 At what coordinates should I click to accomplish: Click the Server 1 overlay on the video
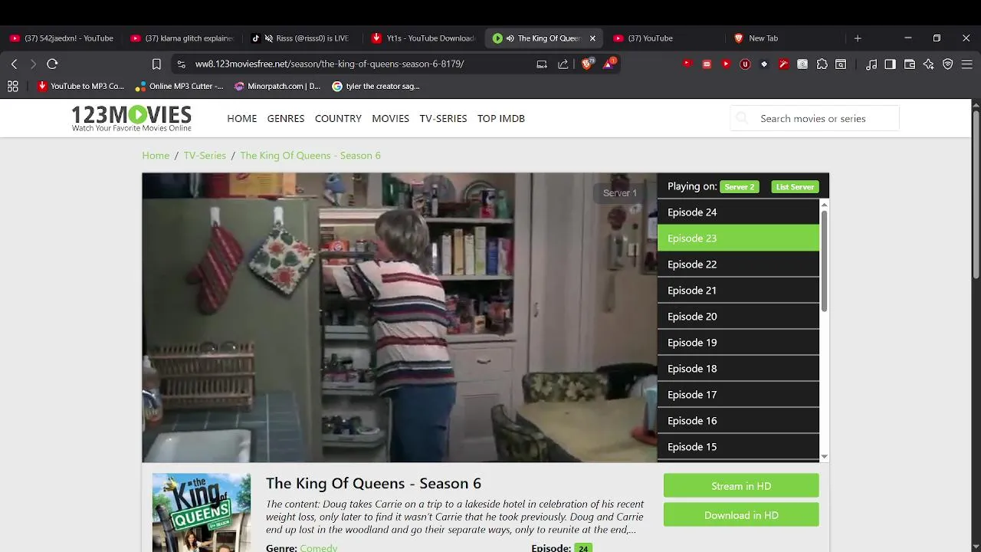620,193
